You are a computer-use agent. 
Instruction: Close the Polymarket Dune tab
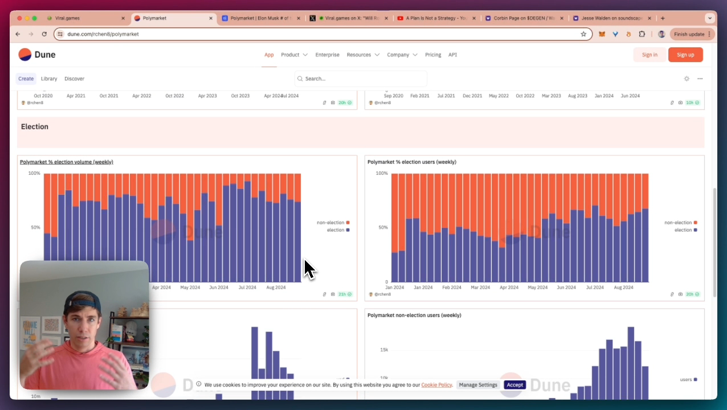pos(211,18)
